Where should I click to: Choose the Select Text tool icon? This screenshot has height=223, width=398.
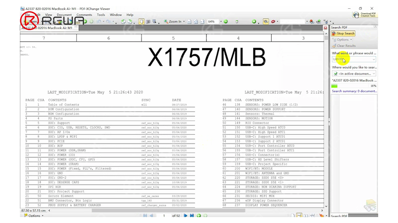[154, 22]
